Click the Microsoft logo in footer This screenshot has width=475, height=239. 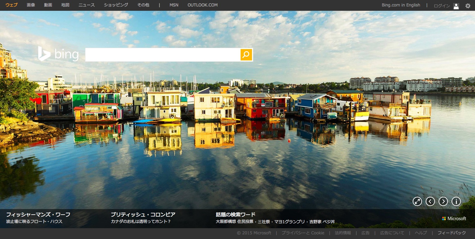(454, 218)
